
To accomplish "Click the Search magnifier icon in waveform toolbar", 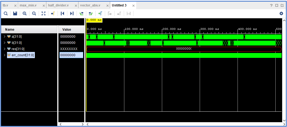I will coord(5,13).
